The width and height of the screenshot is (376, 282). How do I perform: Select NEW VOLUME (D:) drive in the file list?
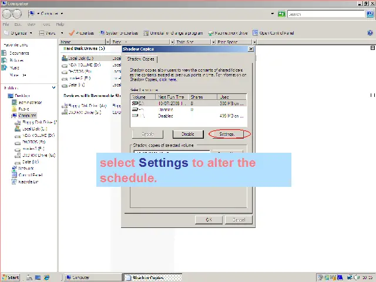tap(81, 65)
